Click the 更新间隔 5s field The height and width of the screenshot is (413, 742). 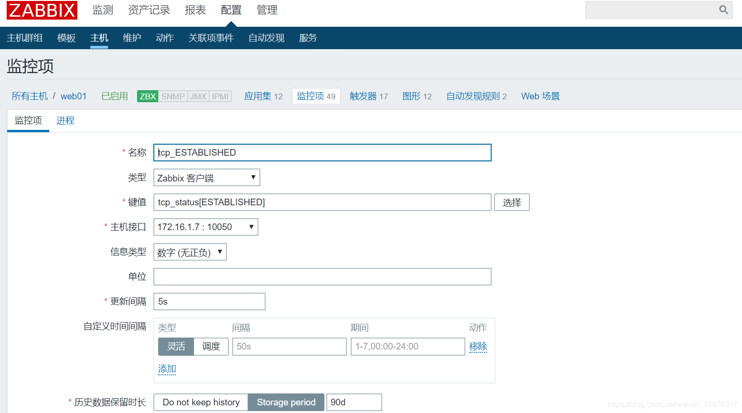[x=209, y=302]
